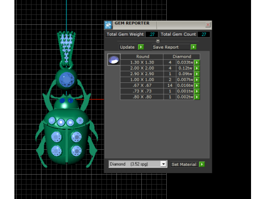266x199 pixels.
Task: Click the 0.001tw weight cell
Action: pyautogui.click(x=185, y=91)
